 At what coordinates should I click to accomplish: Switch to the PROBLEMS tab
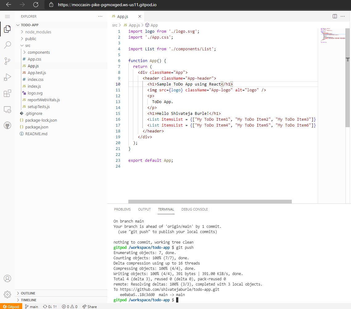coord(122,209)
